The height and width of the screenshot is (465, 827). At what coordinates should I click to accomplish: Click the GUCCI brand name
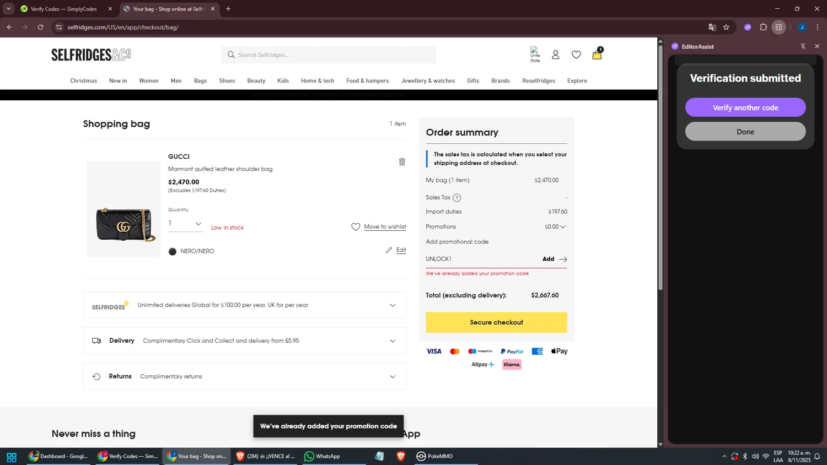179,156
